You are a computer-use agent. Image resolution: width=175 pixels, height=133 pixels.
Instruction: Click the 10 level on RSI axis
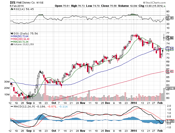[168, 28]
